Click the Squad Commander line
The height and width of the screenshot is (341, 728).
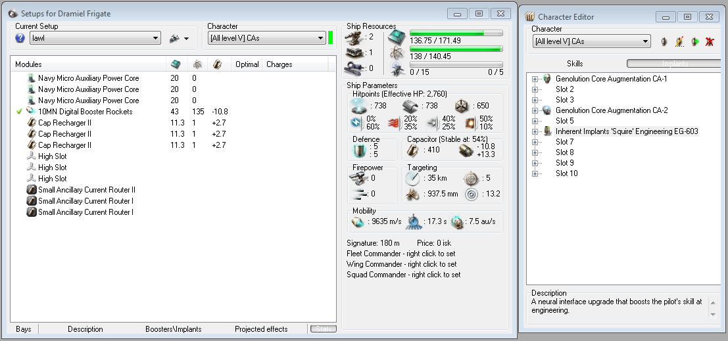[404, 275]
